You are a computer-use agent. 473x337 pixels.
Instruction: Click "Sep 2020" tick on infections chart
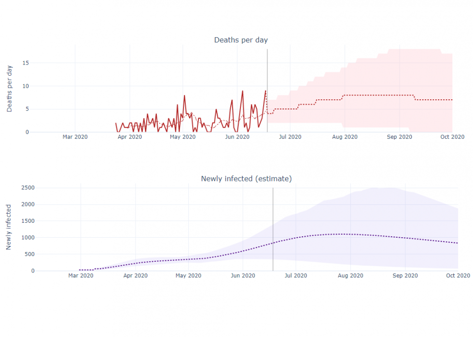[x=405, y=276]
